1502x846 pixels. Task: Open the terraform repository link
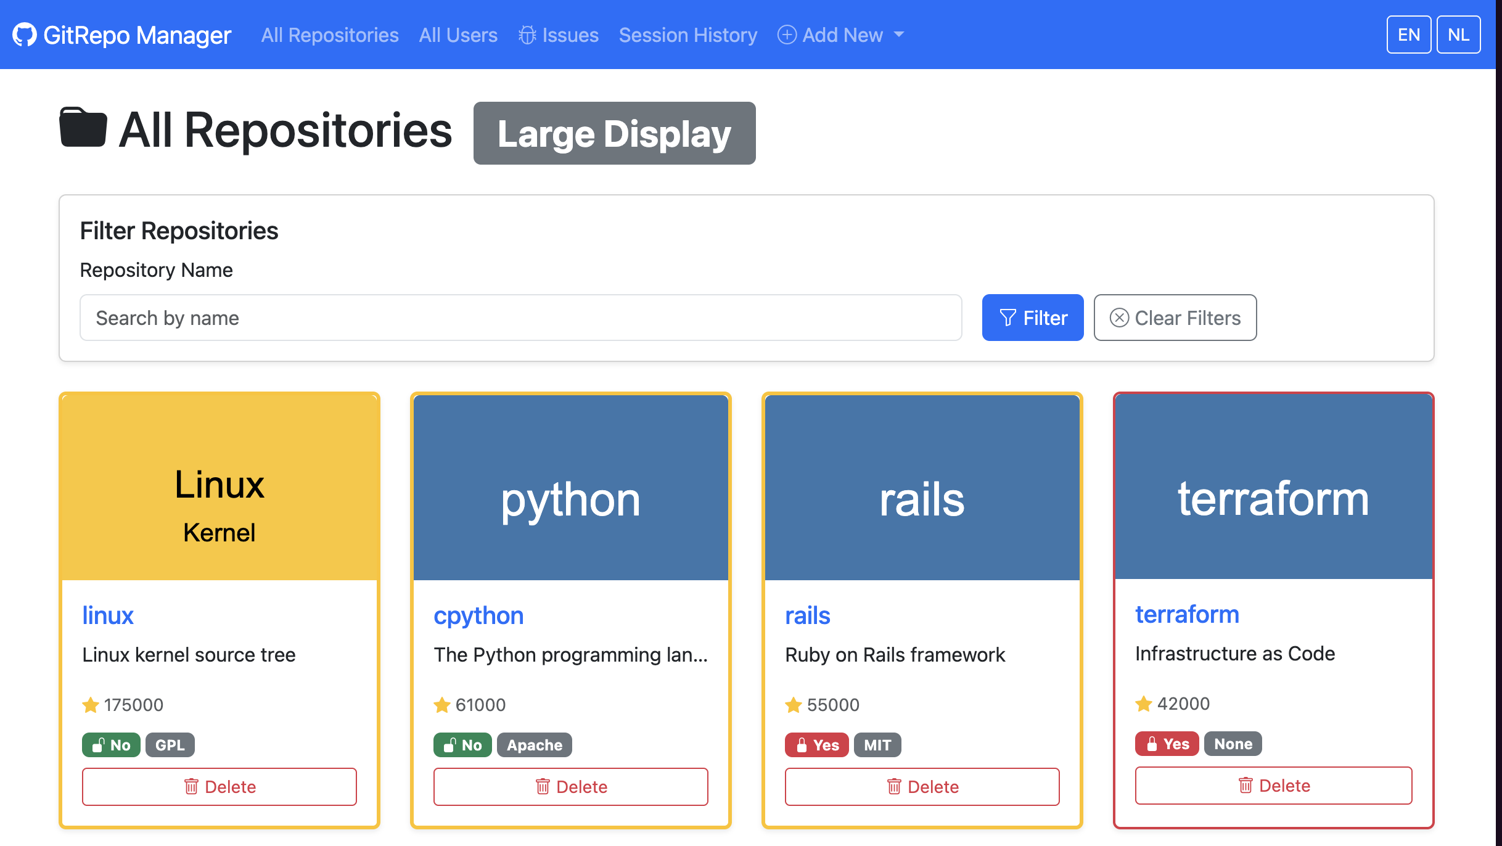click(1187, 614)
